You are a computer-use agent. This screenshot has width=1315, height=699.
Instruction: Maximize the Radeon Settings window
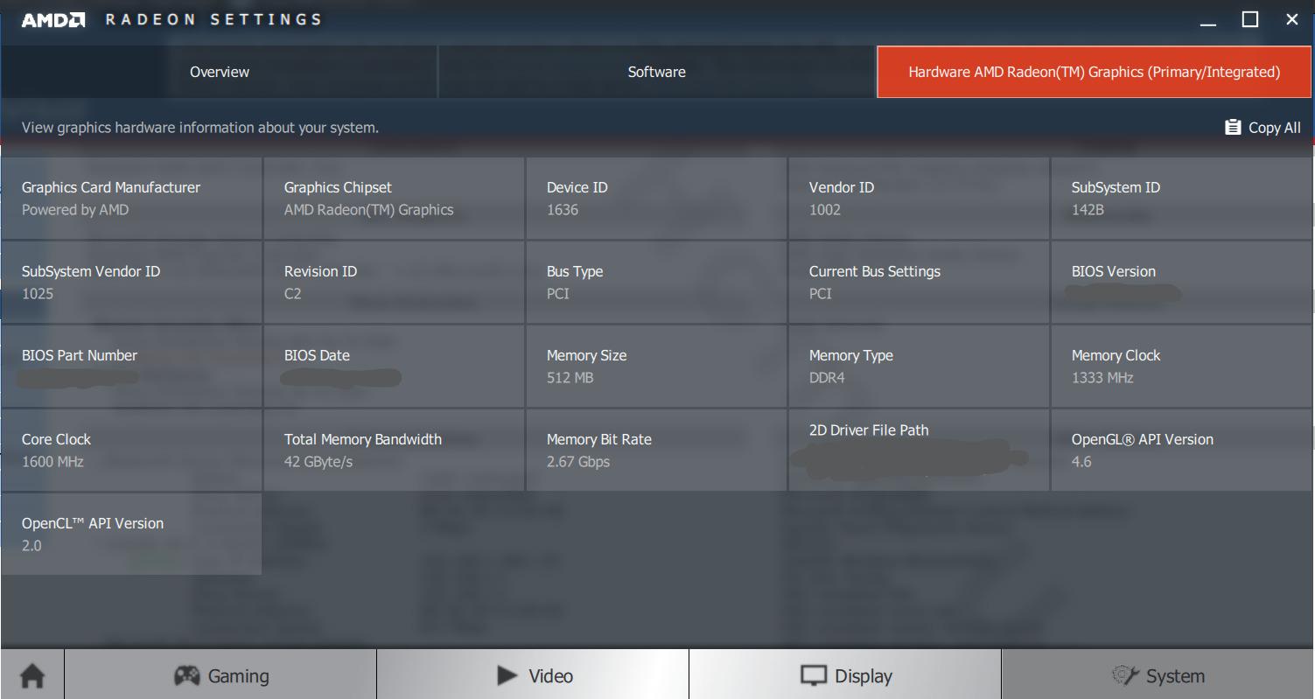pyautogui.click(x=1250, y=19)
